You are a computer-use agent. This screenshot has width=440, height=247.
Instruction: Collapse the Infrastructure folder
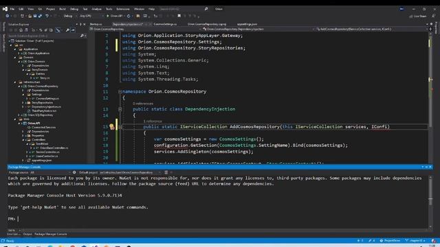tap(15, 82)
